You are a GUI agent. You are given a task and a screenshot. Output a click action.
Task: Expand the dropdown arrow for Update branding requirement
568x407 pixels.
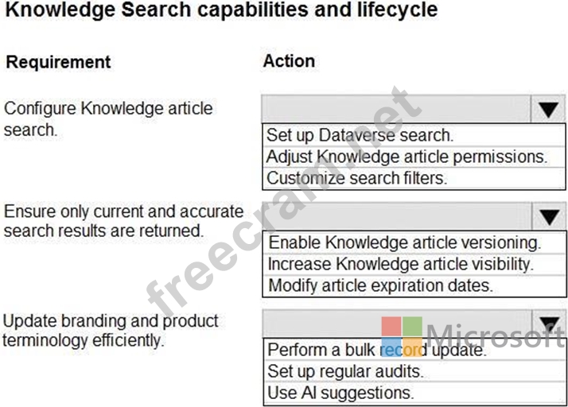547,323
